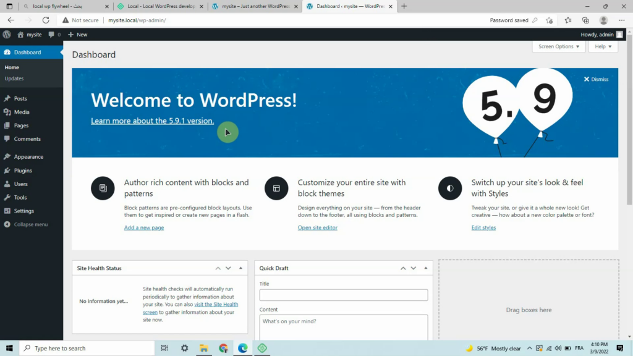Open the site editor link

click(317, 227)
